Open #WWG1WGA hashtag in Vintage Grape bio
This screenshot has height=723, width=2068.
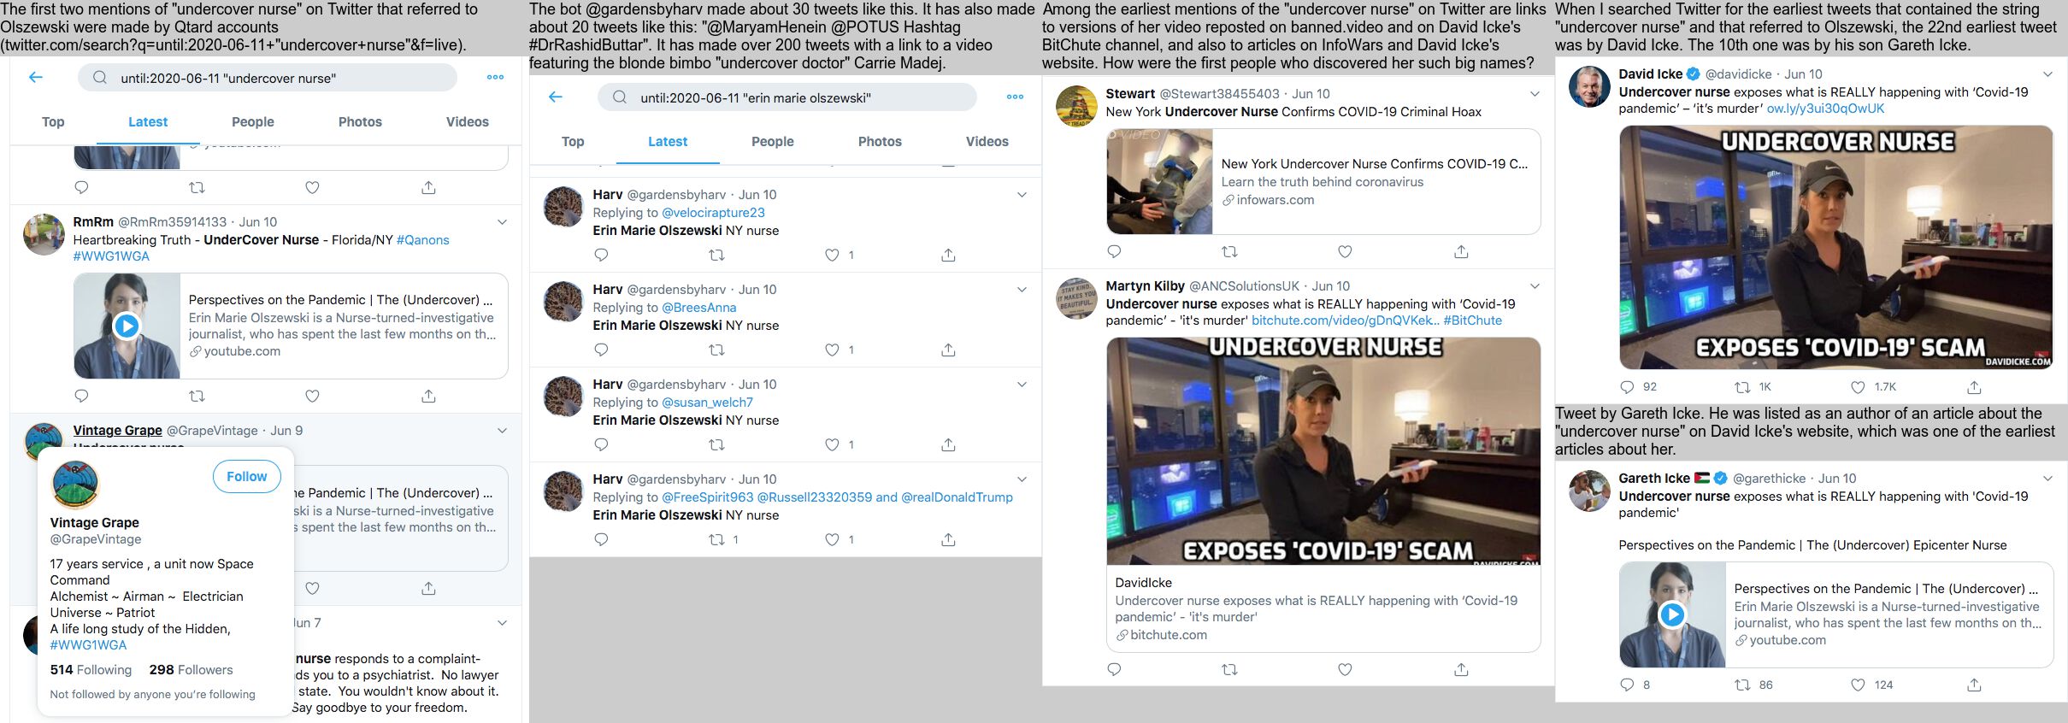(88, 645)
